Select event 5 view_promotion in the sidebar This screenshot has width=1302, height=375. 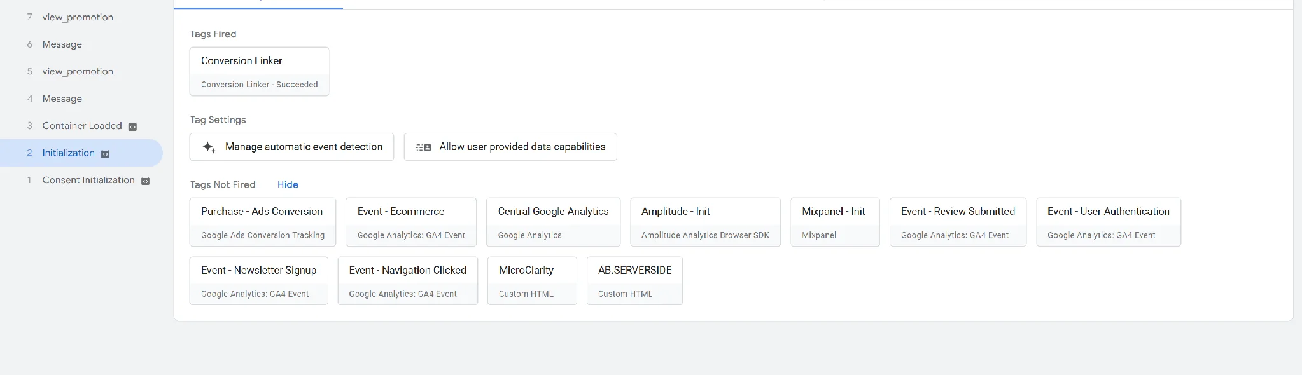pyautogui.click(x=81, y=72)
